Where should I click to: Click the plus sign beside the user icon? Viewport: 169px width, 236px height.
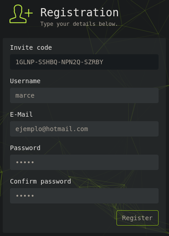29,13
